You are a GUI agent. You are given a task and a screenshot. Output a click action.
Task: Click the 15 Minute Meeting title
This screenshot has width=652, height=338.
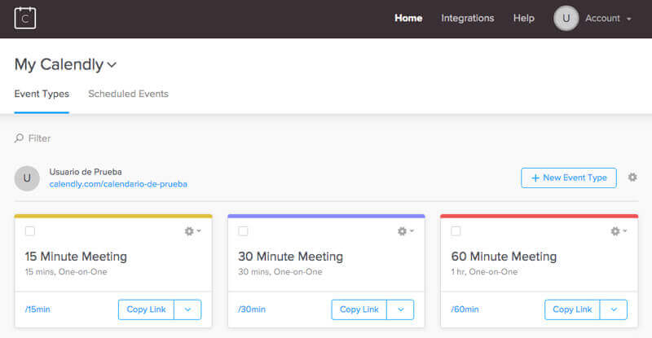click(76, 257)
